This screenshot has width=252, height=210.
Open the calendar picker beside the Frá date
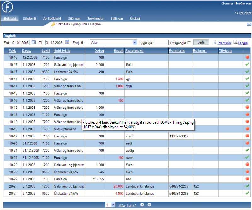coord(34,42)
